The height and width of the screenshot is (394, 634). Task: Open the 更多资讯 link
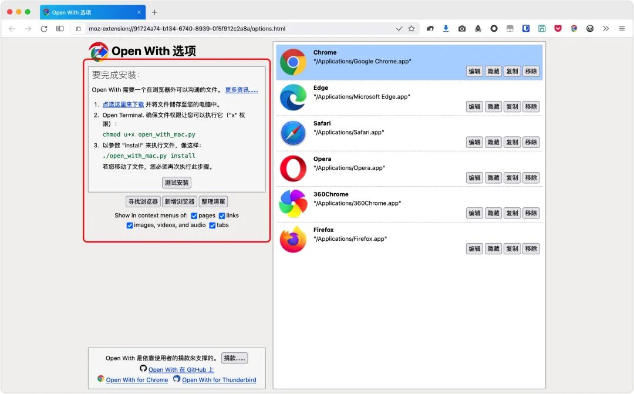[x=242, y=90]
